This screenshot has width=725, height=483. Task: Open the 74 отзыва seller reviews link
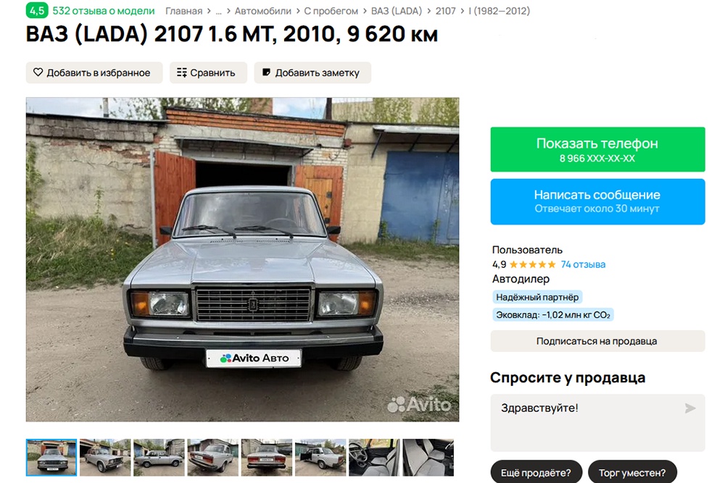[583, 264]
